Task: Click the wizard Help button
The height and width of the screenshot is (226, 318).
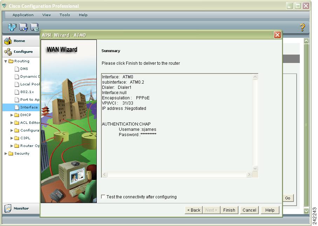Action: 270,210
